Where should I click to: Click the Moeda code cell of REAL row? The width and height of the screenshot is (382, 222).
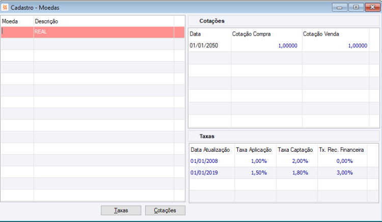click(x=17, y=32)
